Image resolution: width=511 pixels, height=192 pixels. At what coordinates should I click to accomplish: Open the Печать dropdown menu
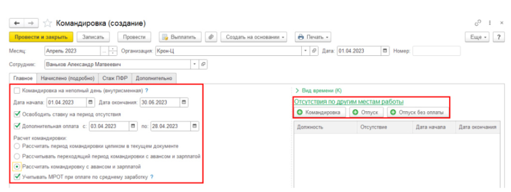(x=313, y=37)
